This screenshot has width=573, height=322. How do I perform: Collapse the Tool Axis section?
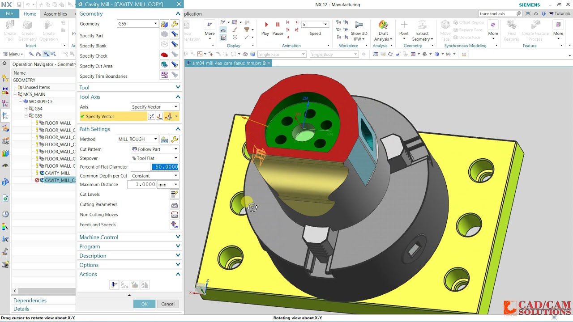tap(178, 97)
